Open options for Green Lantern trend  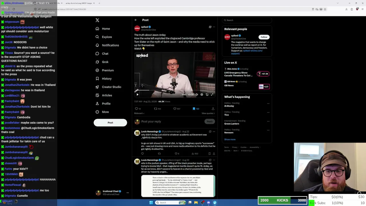[x=268, y=121]
